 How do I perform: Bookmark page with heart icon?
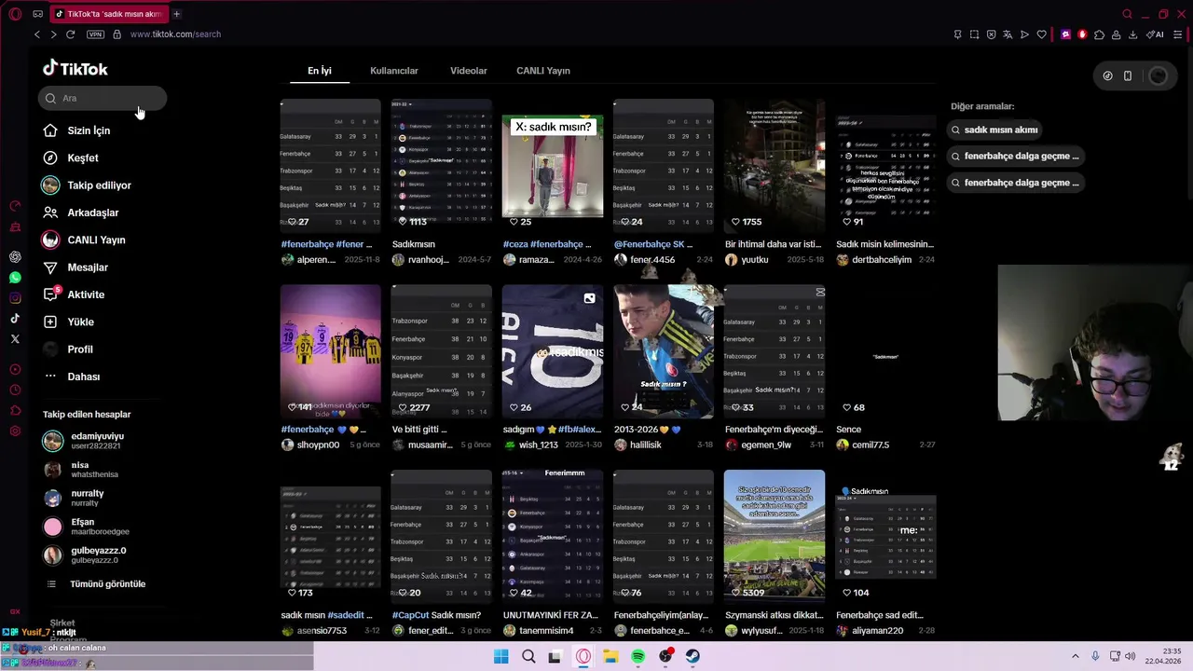pyautogui.click(x=1041, y=34)
